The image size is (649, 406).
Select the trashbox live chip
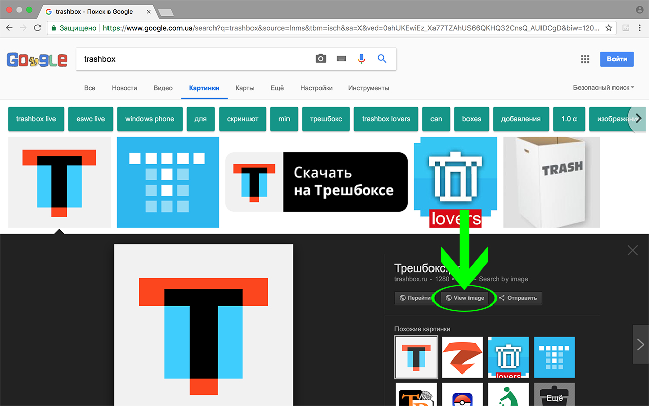pyautogui.click(x=36, y=119)
